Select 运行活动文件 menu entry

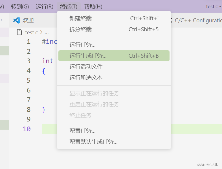click(114, 67)
